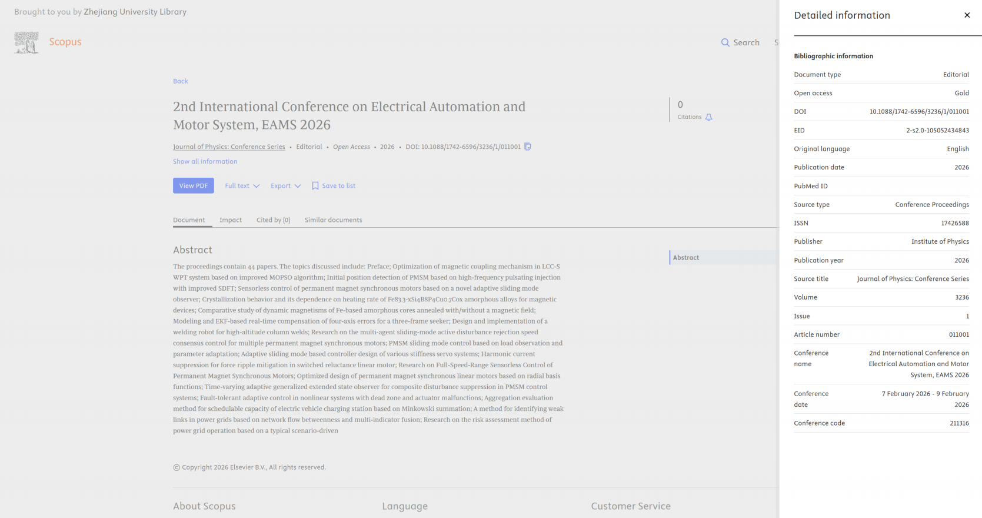Open the Cited by (0) tab
Image resolution: width=982 pixels, height=518 pixels.
[274, 220]
